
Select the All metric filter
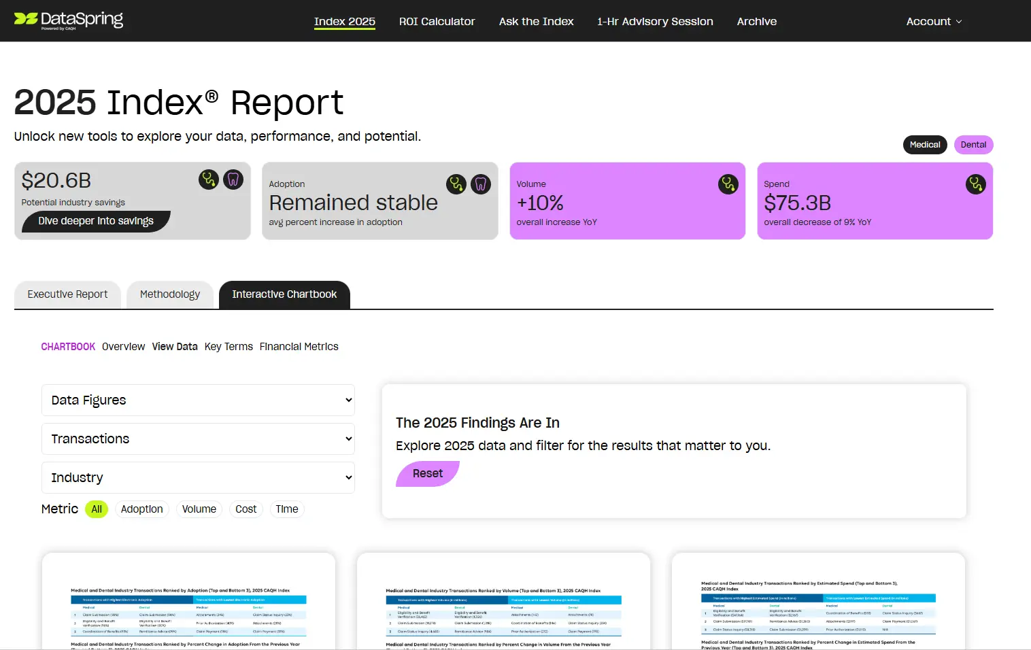[97, 509]
